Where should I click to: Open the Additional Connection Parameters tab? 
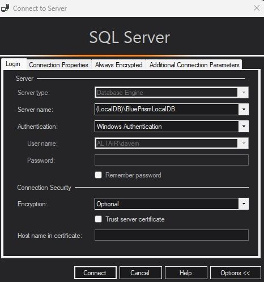194,65
